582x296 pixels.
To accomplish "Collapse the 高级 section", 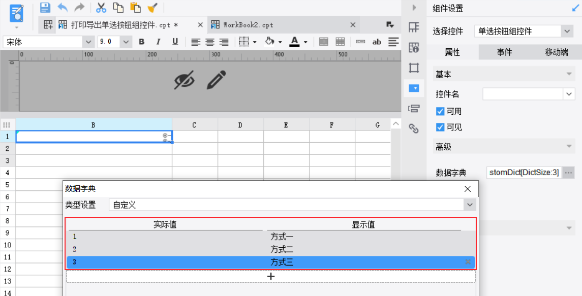I will (x=569, y=147).
